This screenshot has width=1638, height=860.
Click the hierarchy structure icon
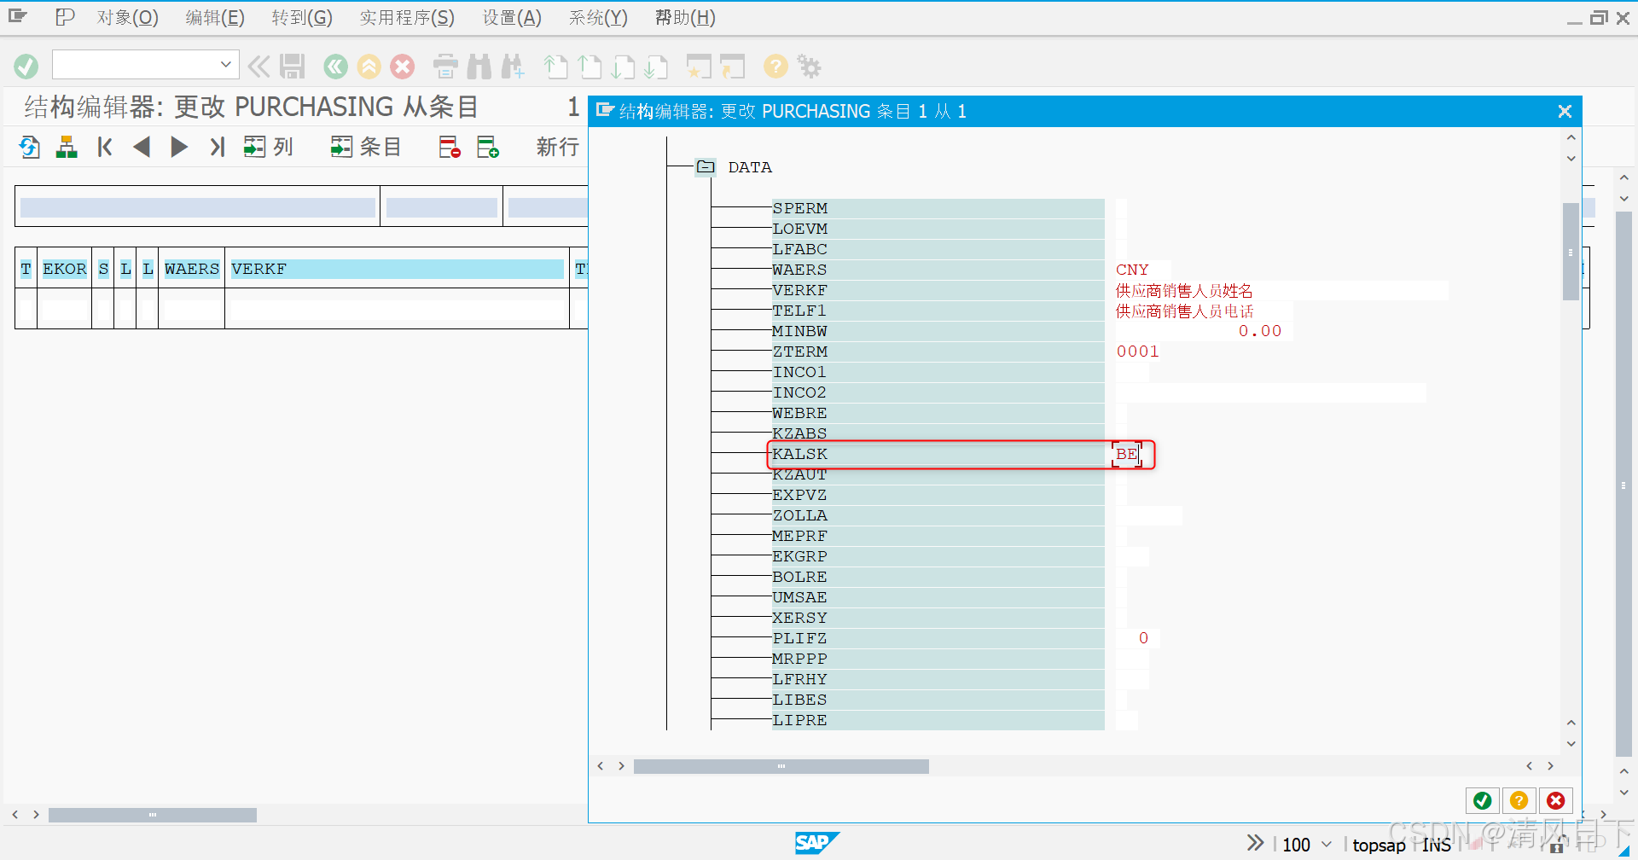point(67,147)
